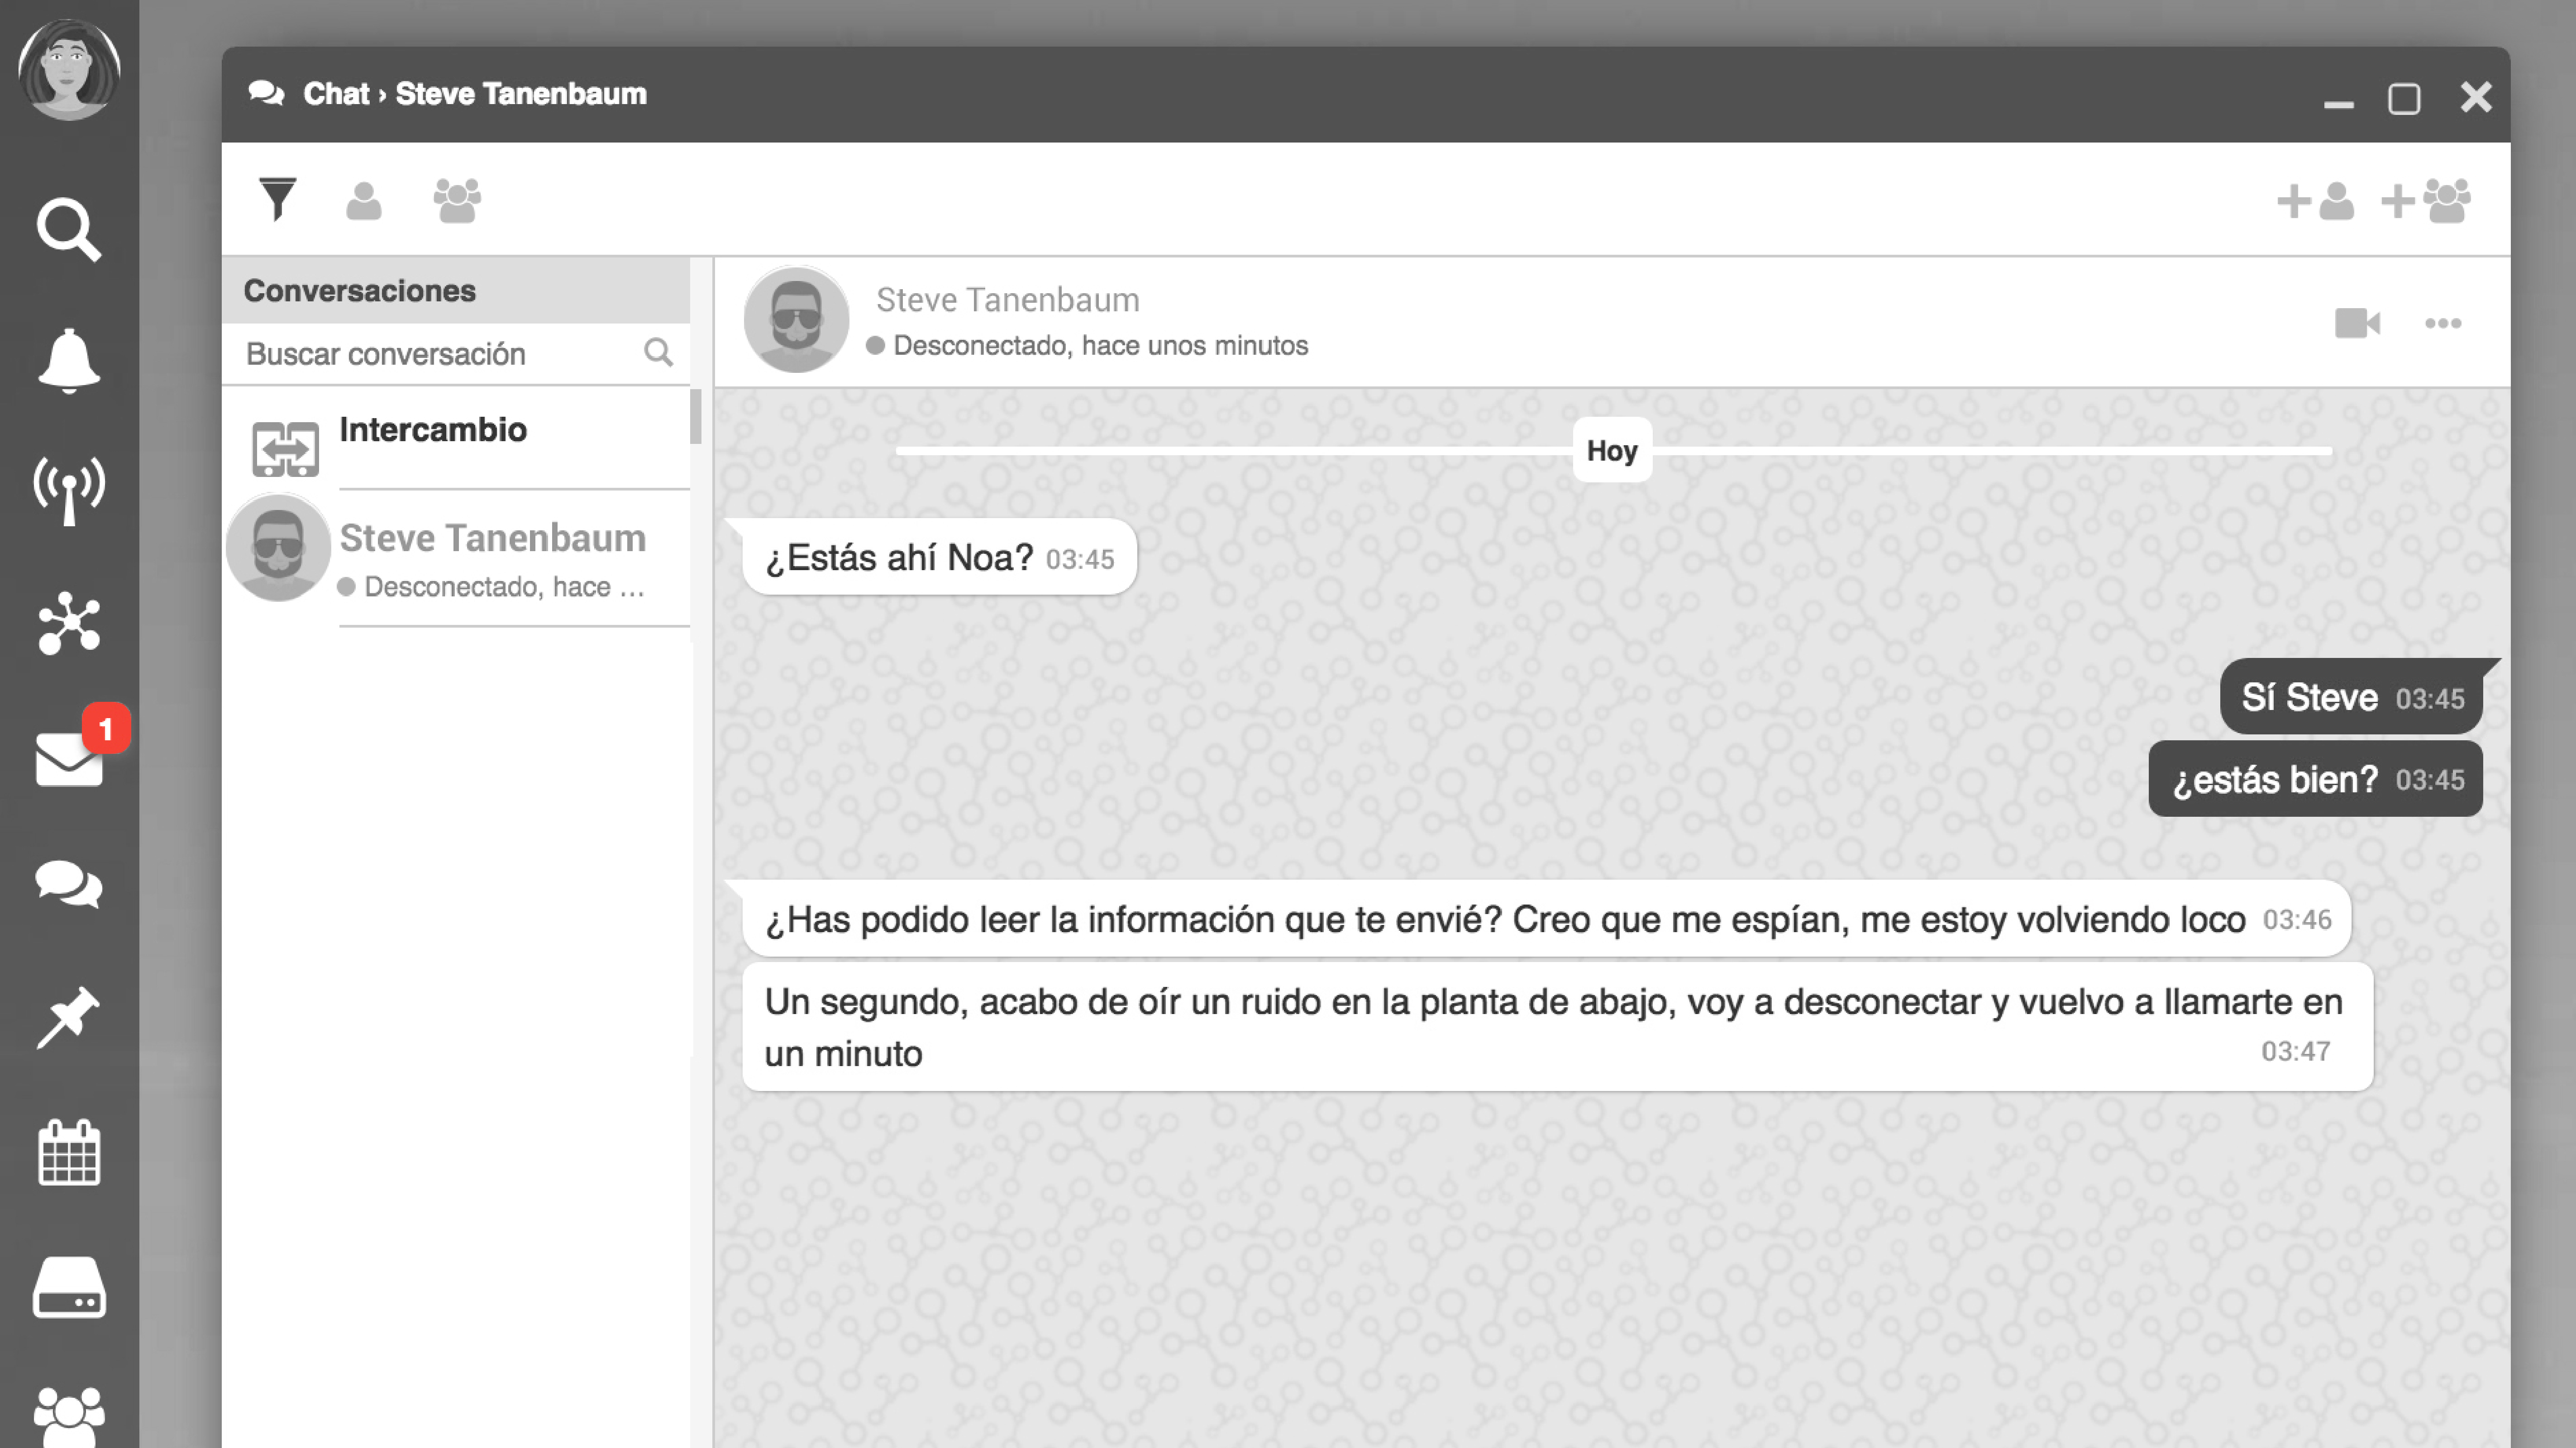Open notifications bell in sidebar
The width and height of the screenshot is (2576, 1448).
(69, 360)
